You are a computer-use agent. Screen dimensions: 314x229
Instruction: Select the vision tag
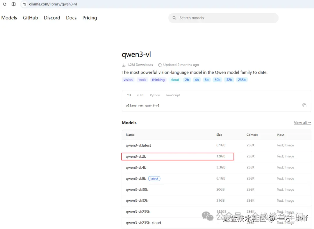tap(128, 80)
